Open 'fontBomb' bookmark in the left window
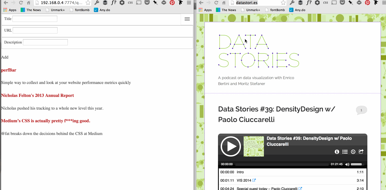386x190 pixels. click(79, 10)
